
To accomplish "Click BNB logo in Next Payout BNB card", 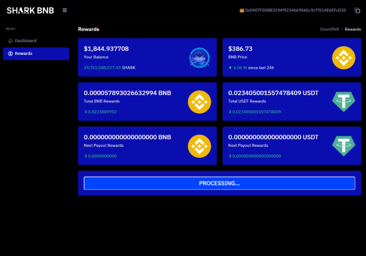I will pos(199,146).
